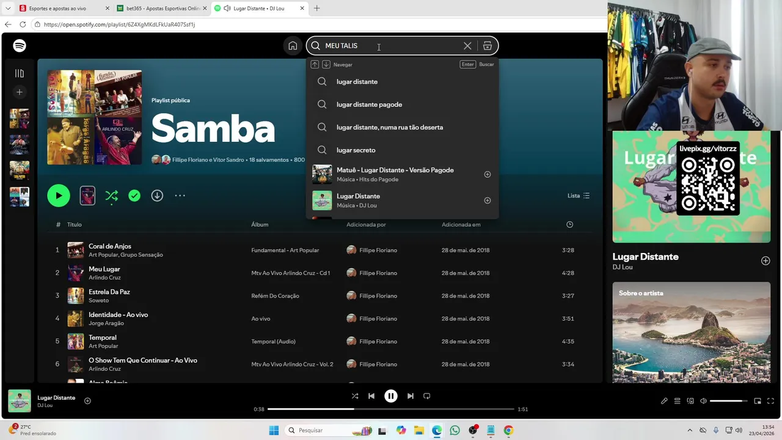Image resolution: width=782 pixels, height=440 pixels.
Task: Open connect to a device icon
Action: [690, 401]
